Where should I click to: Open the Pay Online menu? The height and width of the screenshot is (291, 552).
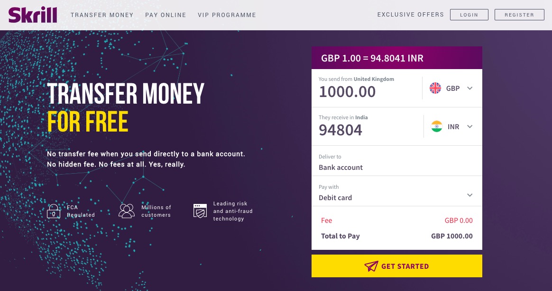click(x=166, y=15)
